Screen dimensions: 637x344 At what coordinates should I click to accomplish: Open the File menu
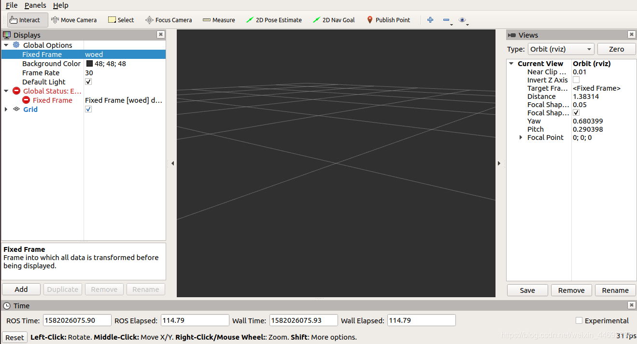tap(12, 5)
